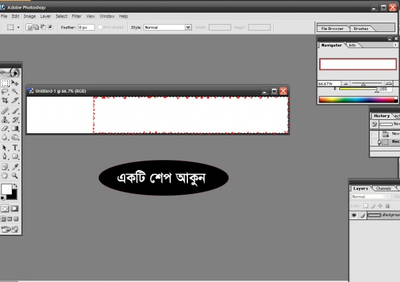This screenshot has height=282, width=400.
Task: Choose New selection mode in options bar
Action: 29,27
